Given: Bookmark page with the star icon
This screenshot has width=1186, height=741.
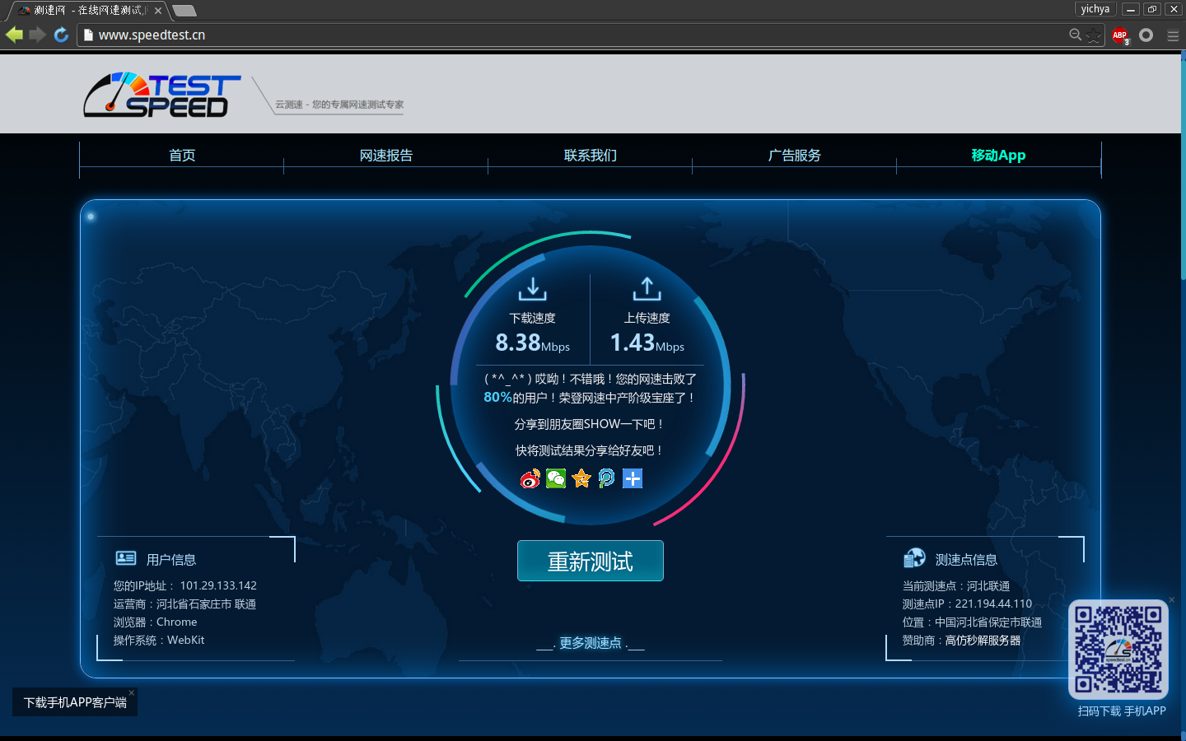Looking at the screenshot, I should 1094,35.
